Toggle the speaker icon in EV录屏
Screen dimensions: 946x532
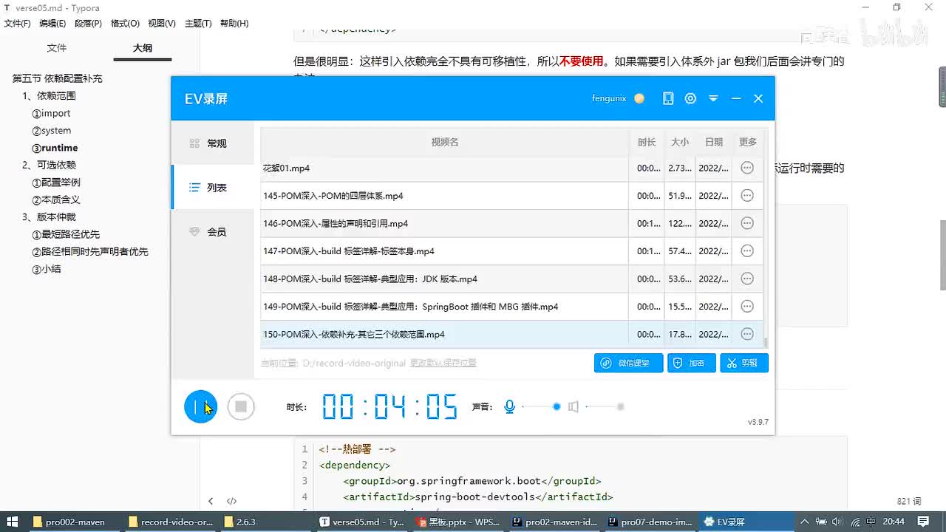[x=574, y=406]
